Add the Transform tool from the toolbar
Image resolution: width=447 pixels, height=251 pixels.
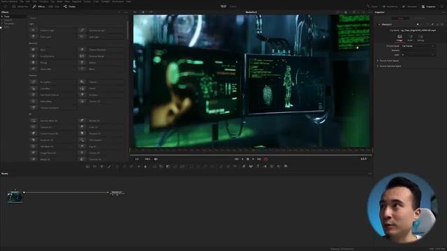(x=182, y=166)
